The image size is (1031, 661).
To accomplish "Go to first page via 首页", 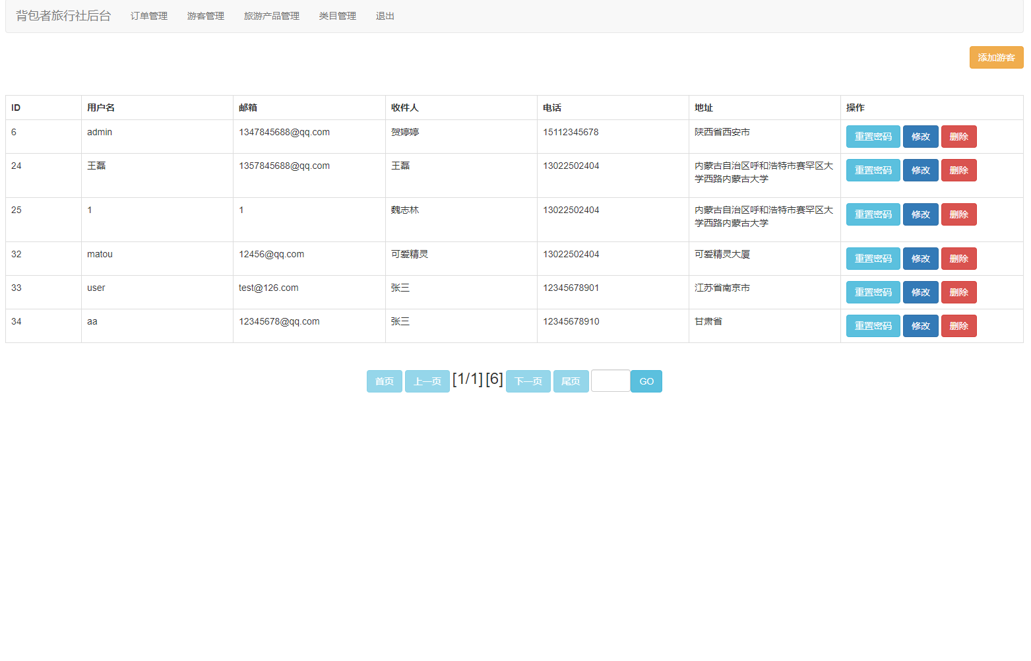I will coord(384,381).
